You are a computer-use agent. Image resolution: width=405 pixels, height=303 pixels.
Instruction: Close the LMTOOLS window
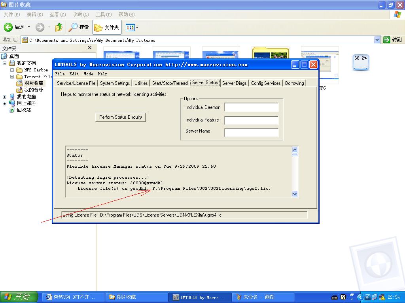pyautogui.click(x=313, y=65)
